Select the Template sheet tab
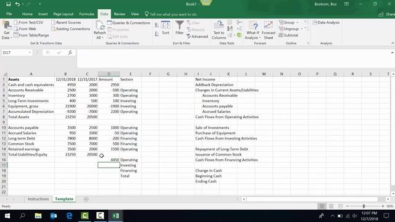 point(64,199)
